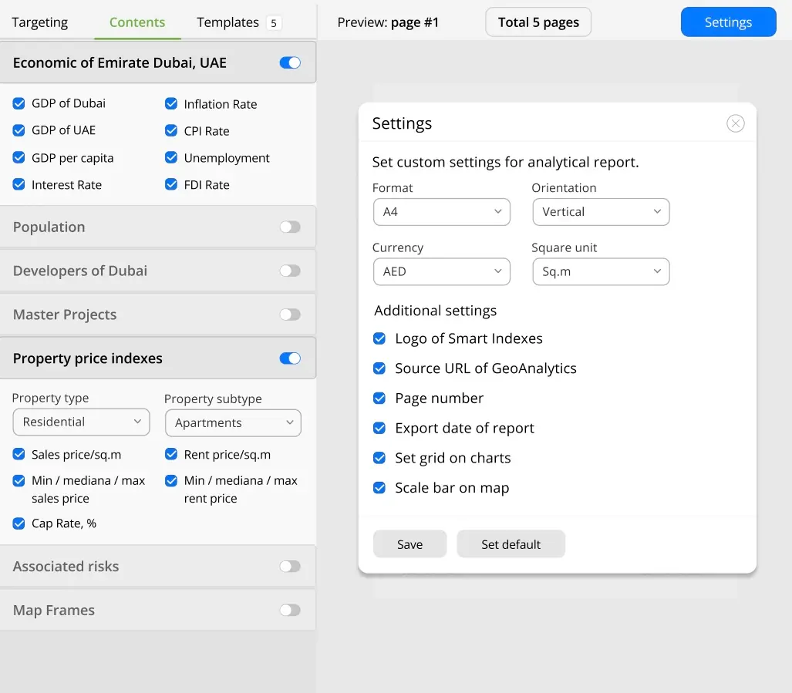Click the Templates count badge 5
Viewport: 792px width, 693px height.
(x=273, y=22)
